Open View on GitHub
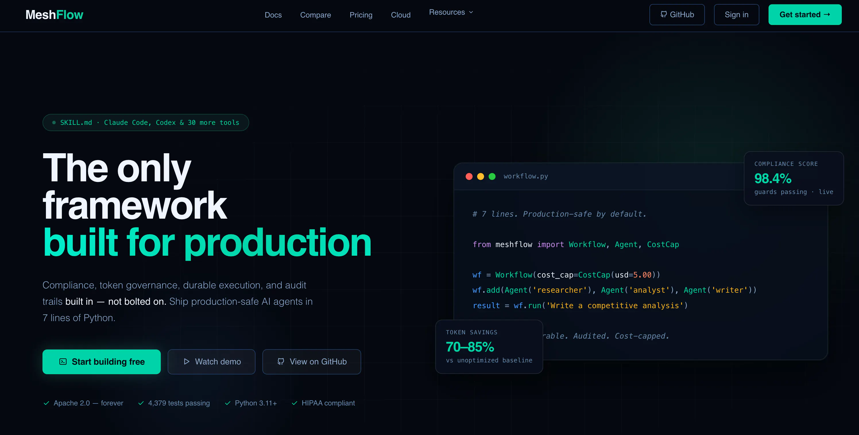Image resolution: width=859 pixels, height=435 pixels. (x=312, y=362)
